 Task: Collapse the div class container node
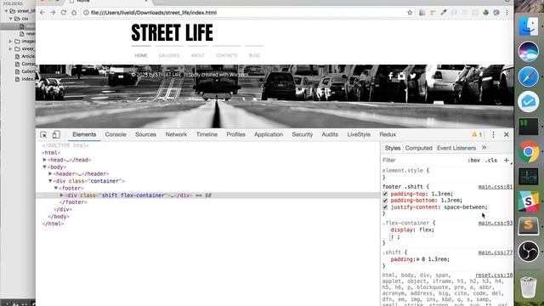[50, 181]
